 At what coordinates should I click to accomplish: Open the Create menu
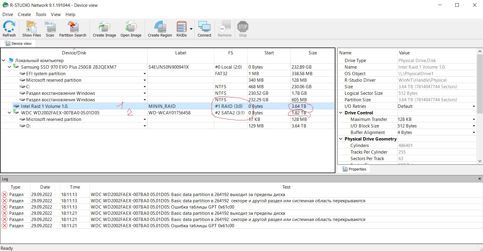click(x=24, y=14)
